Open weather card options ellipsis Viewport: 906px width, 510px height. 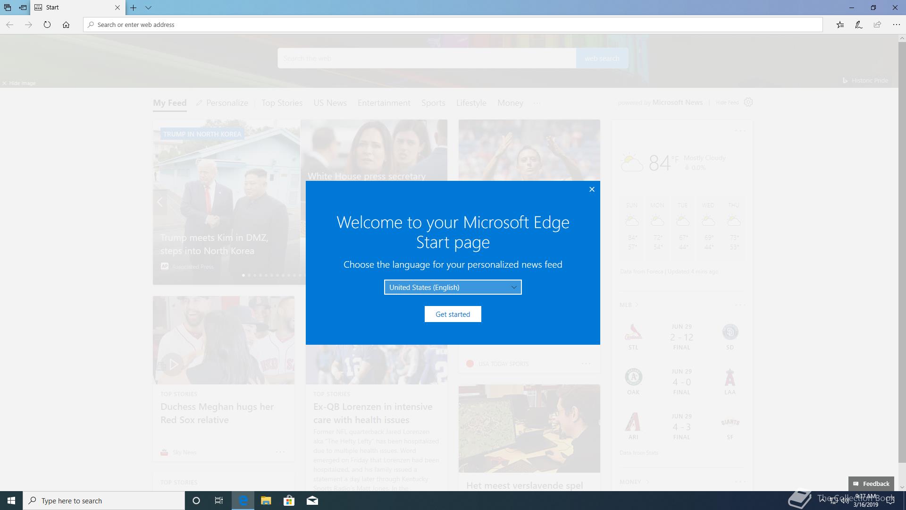click(740, 131)
